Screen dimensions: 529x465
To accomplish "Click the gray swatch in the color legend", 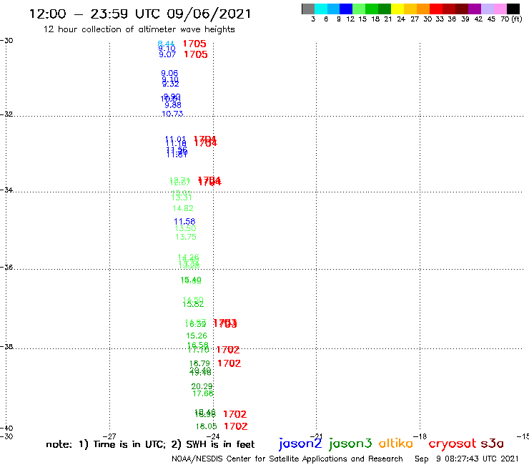I will [x=308, y=9].
